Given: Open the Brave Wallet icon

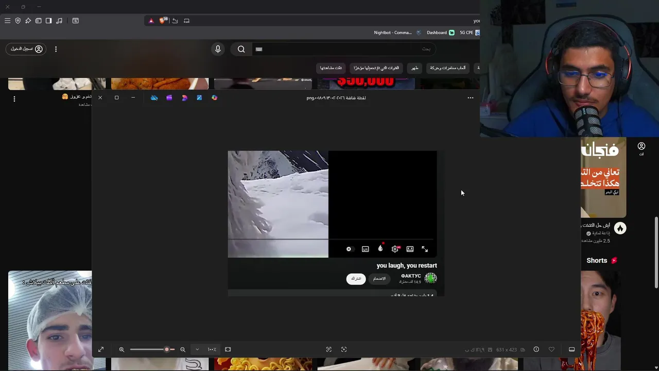Looking at the screenshot, I should click(x=38, y=21).
